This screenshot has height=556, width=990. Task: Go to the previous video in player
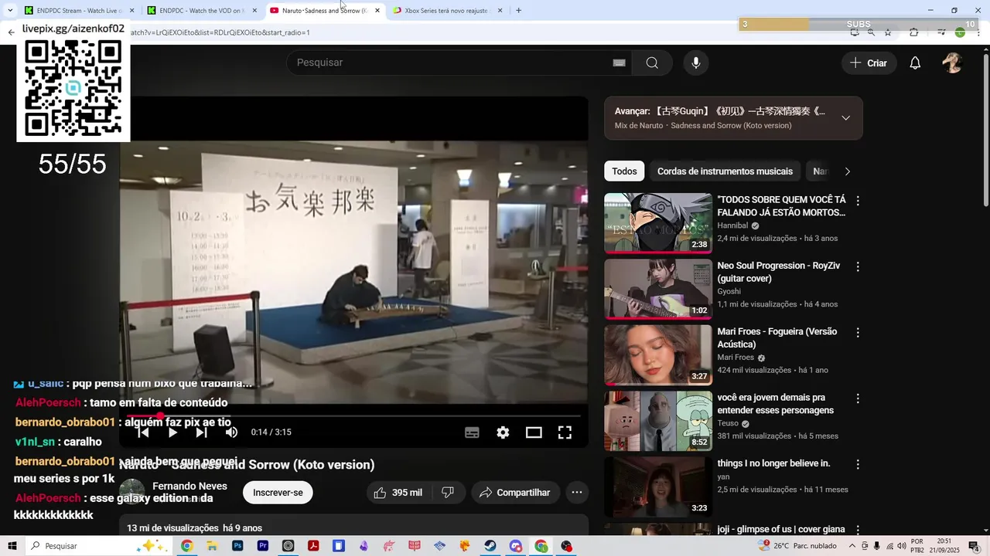tap(143, 432)
